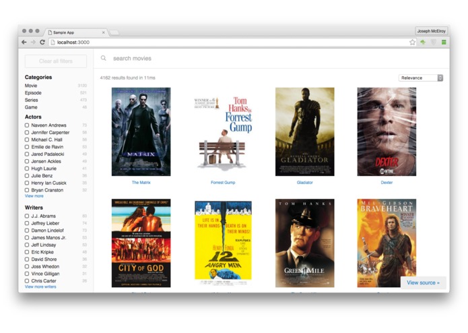Image resolution: width=468 pixels, height=333 pixels.
Task: Enable the Hugh Laurie filter checkbox
Action: tap(27, 169)
